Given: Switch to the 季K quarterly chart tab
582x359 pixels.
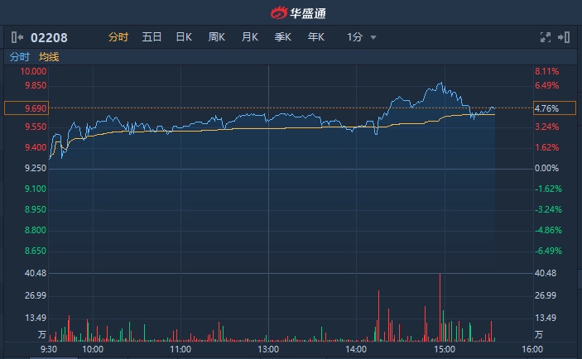Looking at the screenshot, I should [283, 36].
